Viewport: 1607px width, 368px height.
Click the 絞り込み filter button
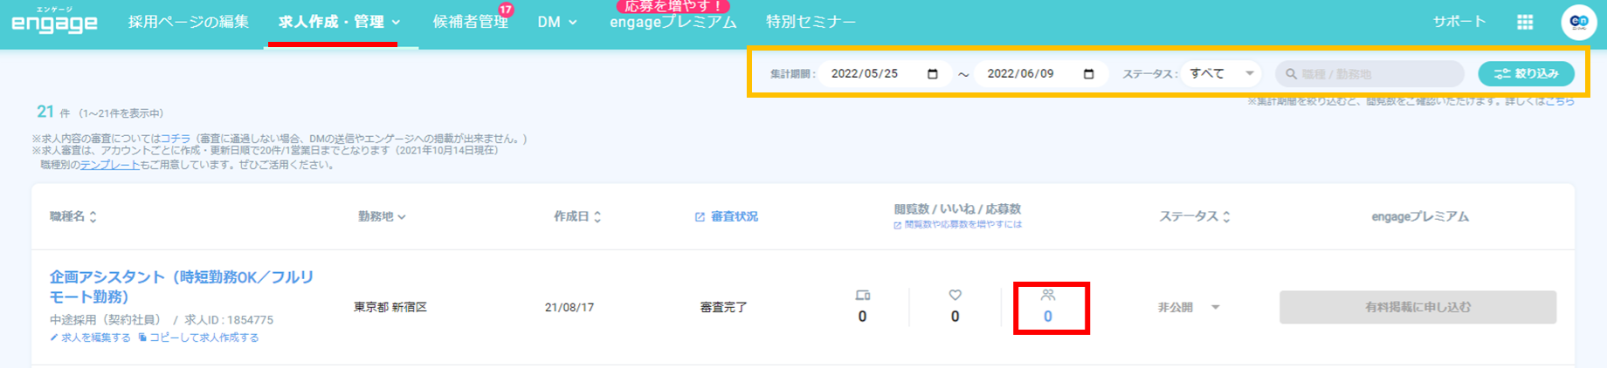1526,74
